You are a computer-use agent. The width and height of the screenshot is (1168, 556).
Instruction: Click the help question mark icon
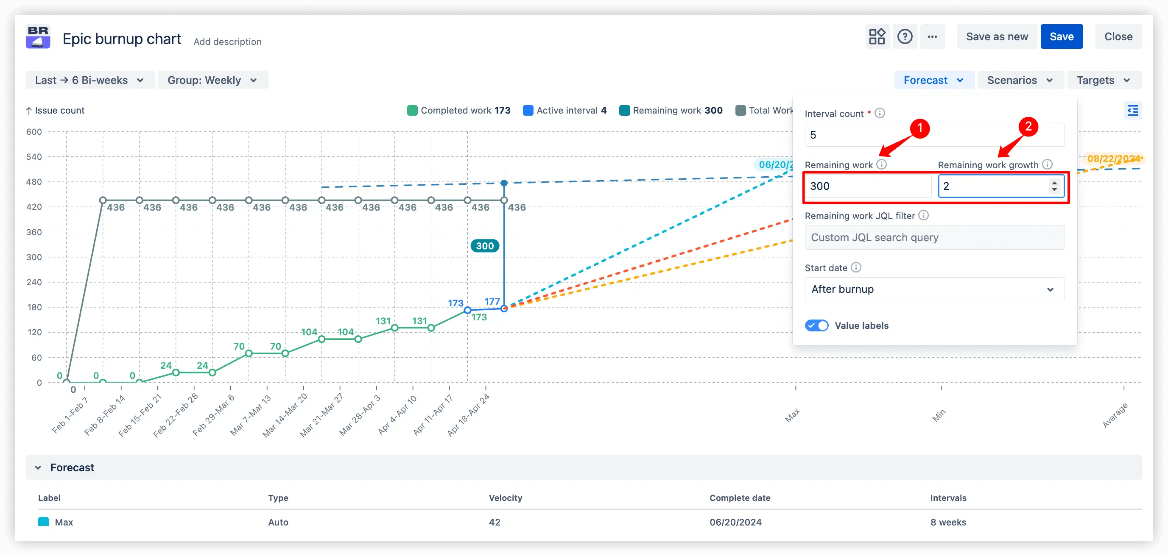pyautogui.click(x=905, y=37)
